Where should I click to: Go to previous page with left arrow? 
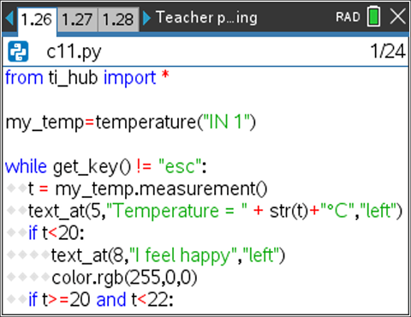9,19
